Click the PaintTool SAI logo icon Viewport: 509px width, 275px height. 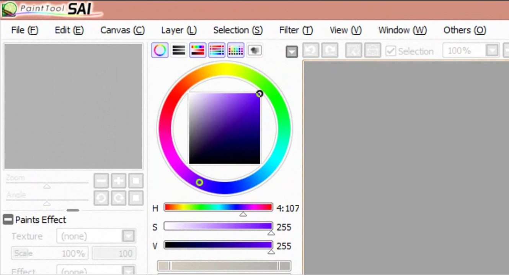[x=9, y=9]
